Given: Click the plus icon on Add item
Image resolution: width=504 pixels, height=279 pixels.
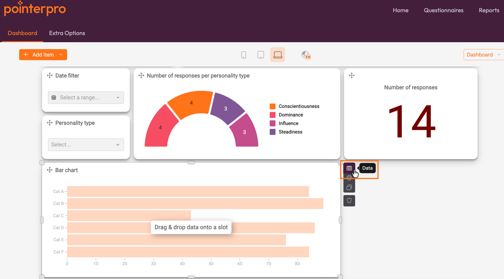Looking at the screenshot, I should (x=26, y=55).
